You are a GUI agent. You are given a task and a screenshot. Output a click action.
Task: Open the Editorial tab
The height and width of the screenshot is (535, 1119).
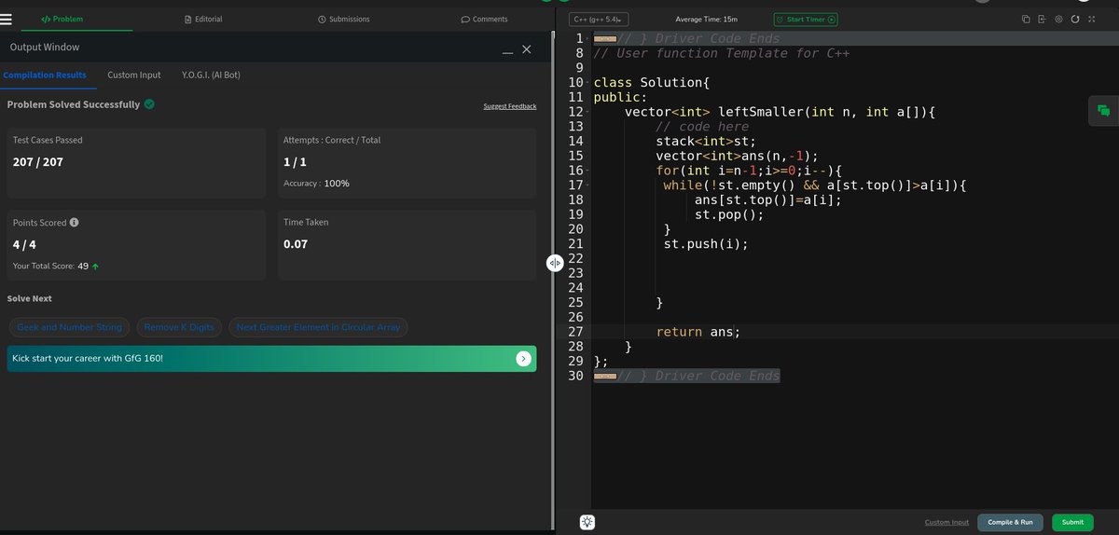coord(203,19)
